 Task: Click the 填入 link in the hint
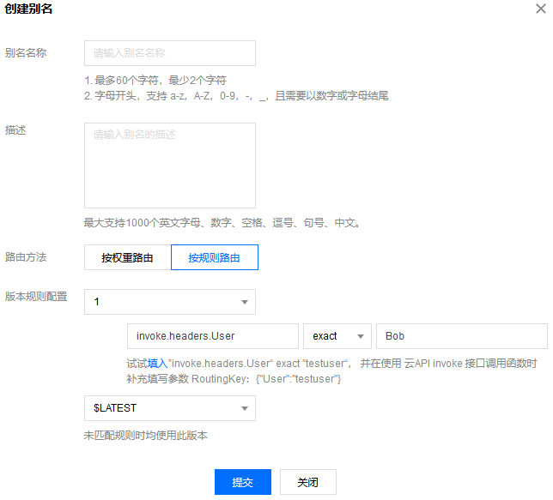157,364
